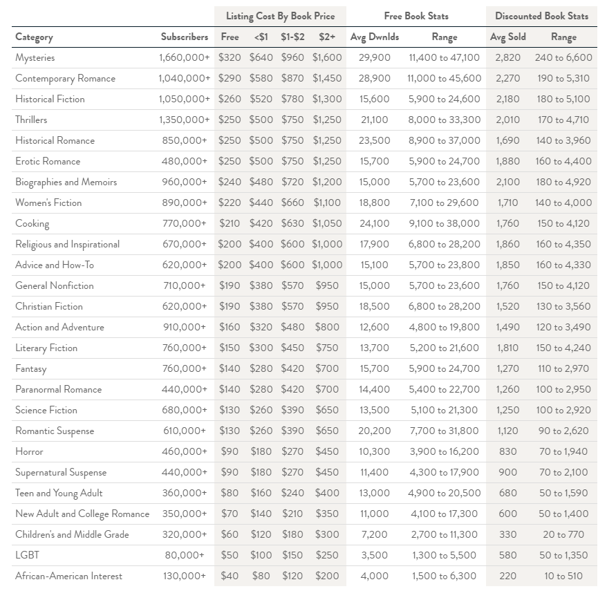Viewport: 607px width, 591px height.
Task: Select the Cooking category row label
Action: tap(32, 224)
